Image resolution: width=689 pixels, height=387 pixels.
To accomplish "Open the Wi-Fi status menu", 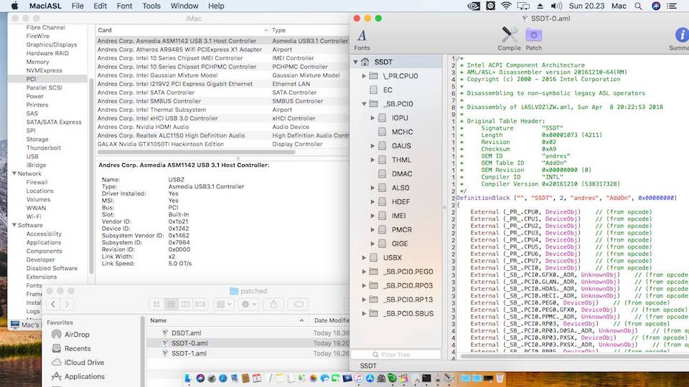I will pyautogui.click(x=506, y=6).
